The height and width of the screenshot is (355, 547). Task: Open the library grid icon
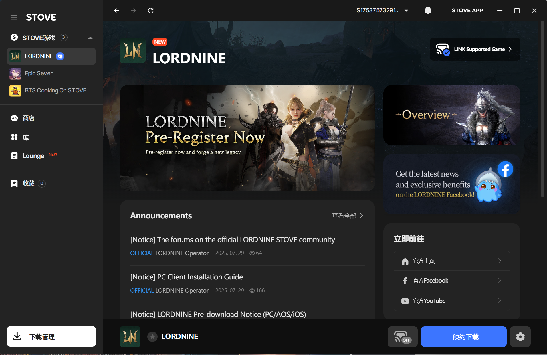14,137
